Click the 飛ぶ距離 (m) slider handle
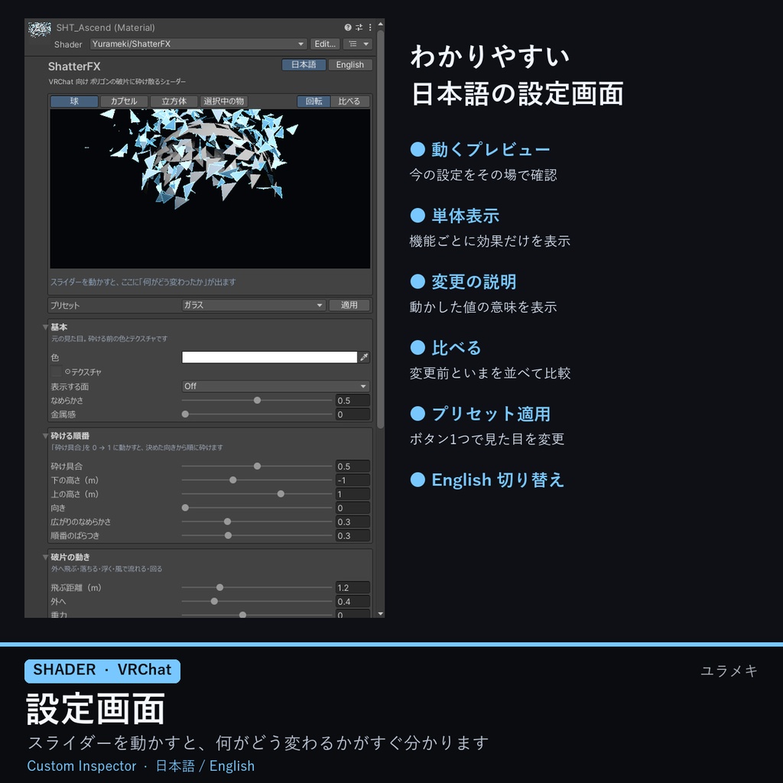 point(219,588)
